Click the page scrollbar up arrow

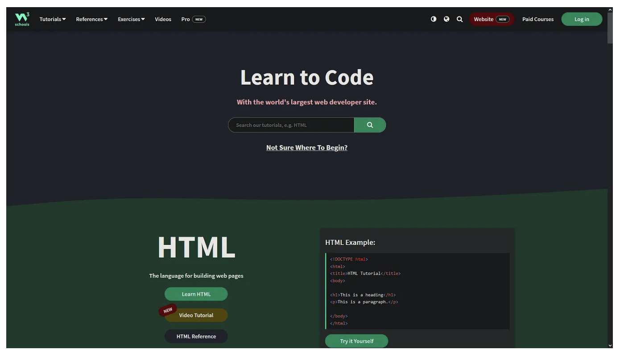[x=610, y=10]
